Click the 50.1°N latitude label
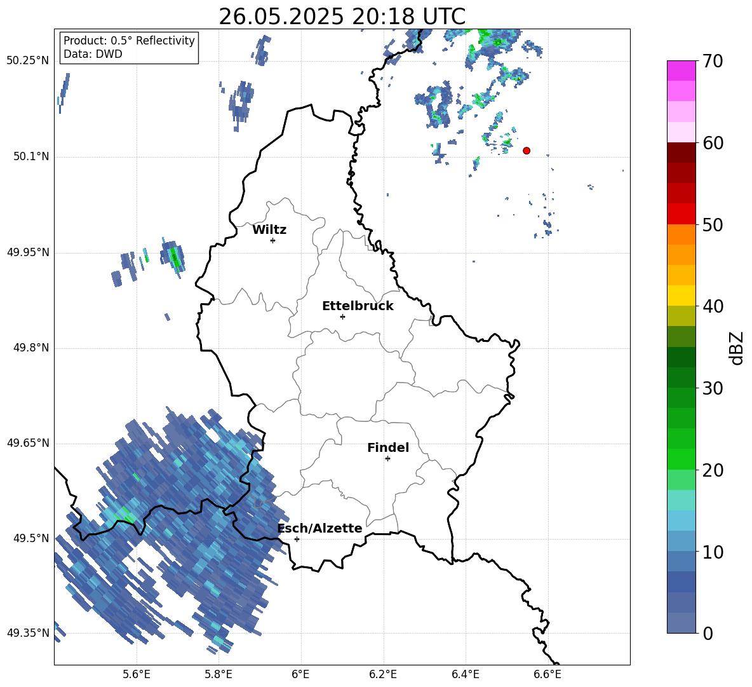This screenshot has width=752, height=687. 31,157
